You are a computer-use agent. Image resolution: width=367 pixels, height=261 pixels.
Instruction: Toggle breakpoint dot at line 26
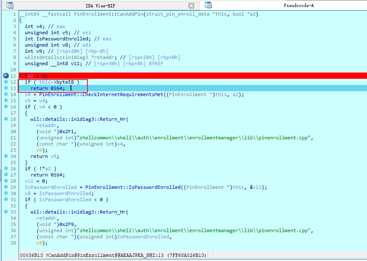pyautogui.click(x=6, y=168)
